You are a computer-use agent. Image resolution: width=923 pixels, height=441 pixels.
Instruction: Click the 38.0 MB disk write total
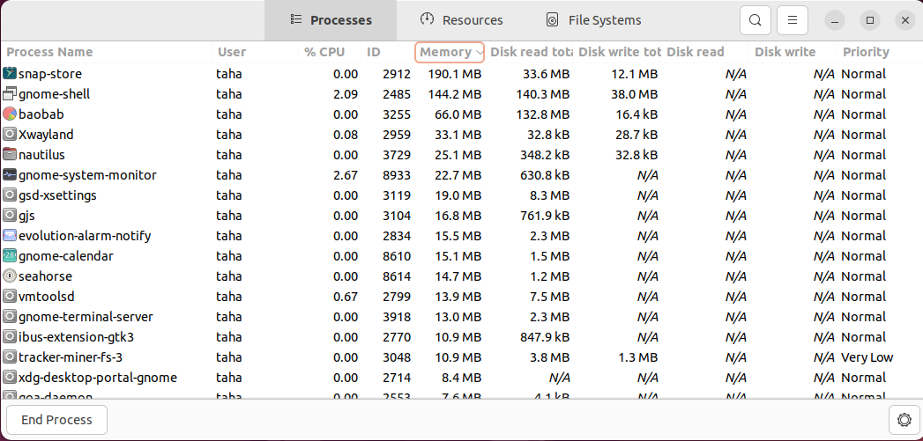pos(634,94)
